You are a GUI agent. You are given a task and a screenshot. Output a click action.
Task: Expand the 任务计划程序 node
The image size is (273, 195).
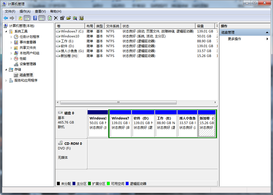point(11,37)
